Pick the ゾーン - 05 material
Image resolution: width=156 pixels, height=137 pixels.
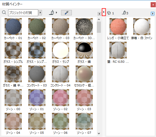[x=37, y=121]
